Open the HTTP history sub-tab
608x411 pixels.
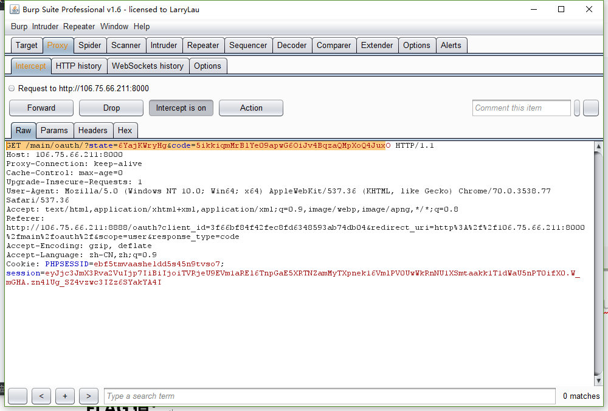[78, 66]
